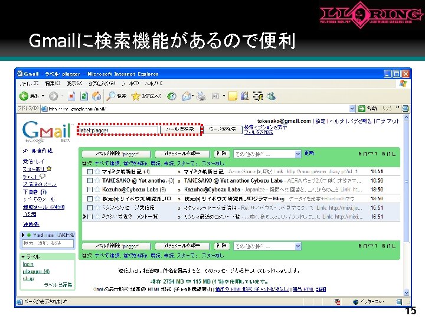Click the page scrollbar down arrow
Image resolution: width=425 pixels, height=319 pixels.
point(406,292)
